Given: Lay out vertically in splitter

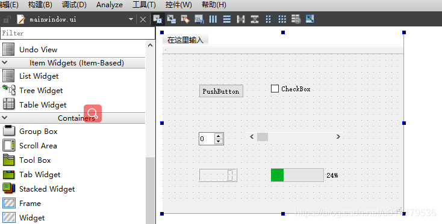Looking at the screenshot, I should click(x=255, y=19).
